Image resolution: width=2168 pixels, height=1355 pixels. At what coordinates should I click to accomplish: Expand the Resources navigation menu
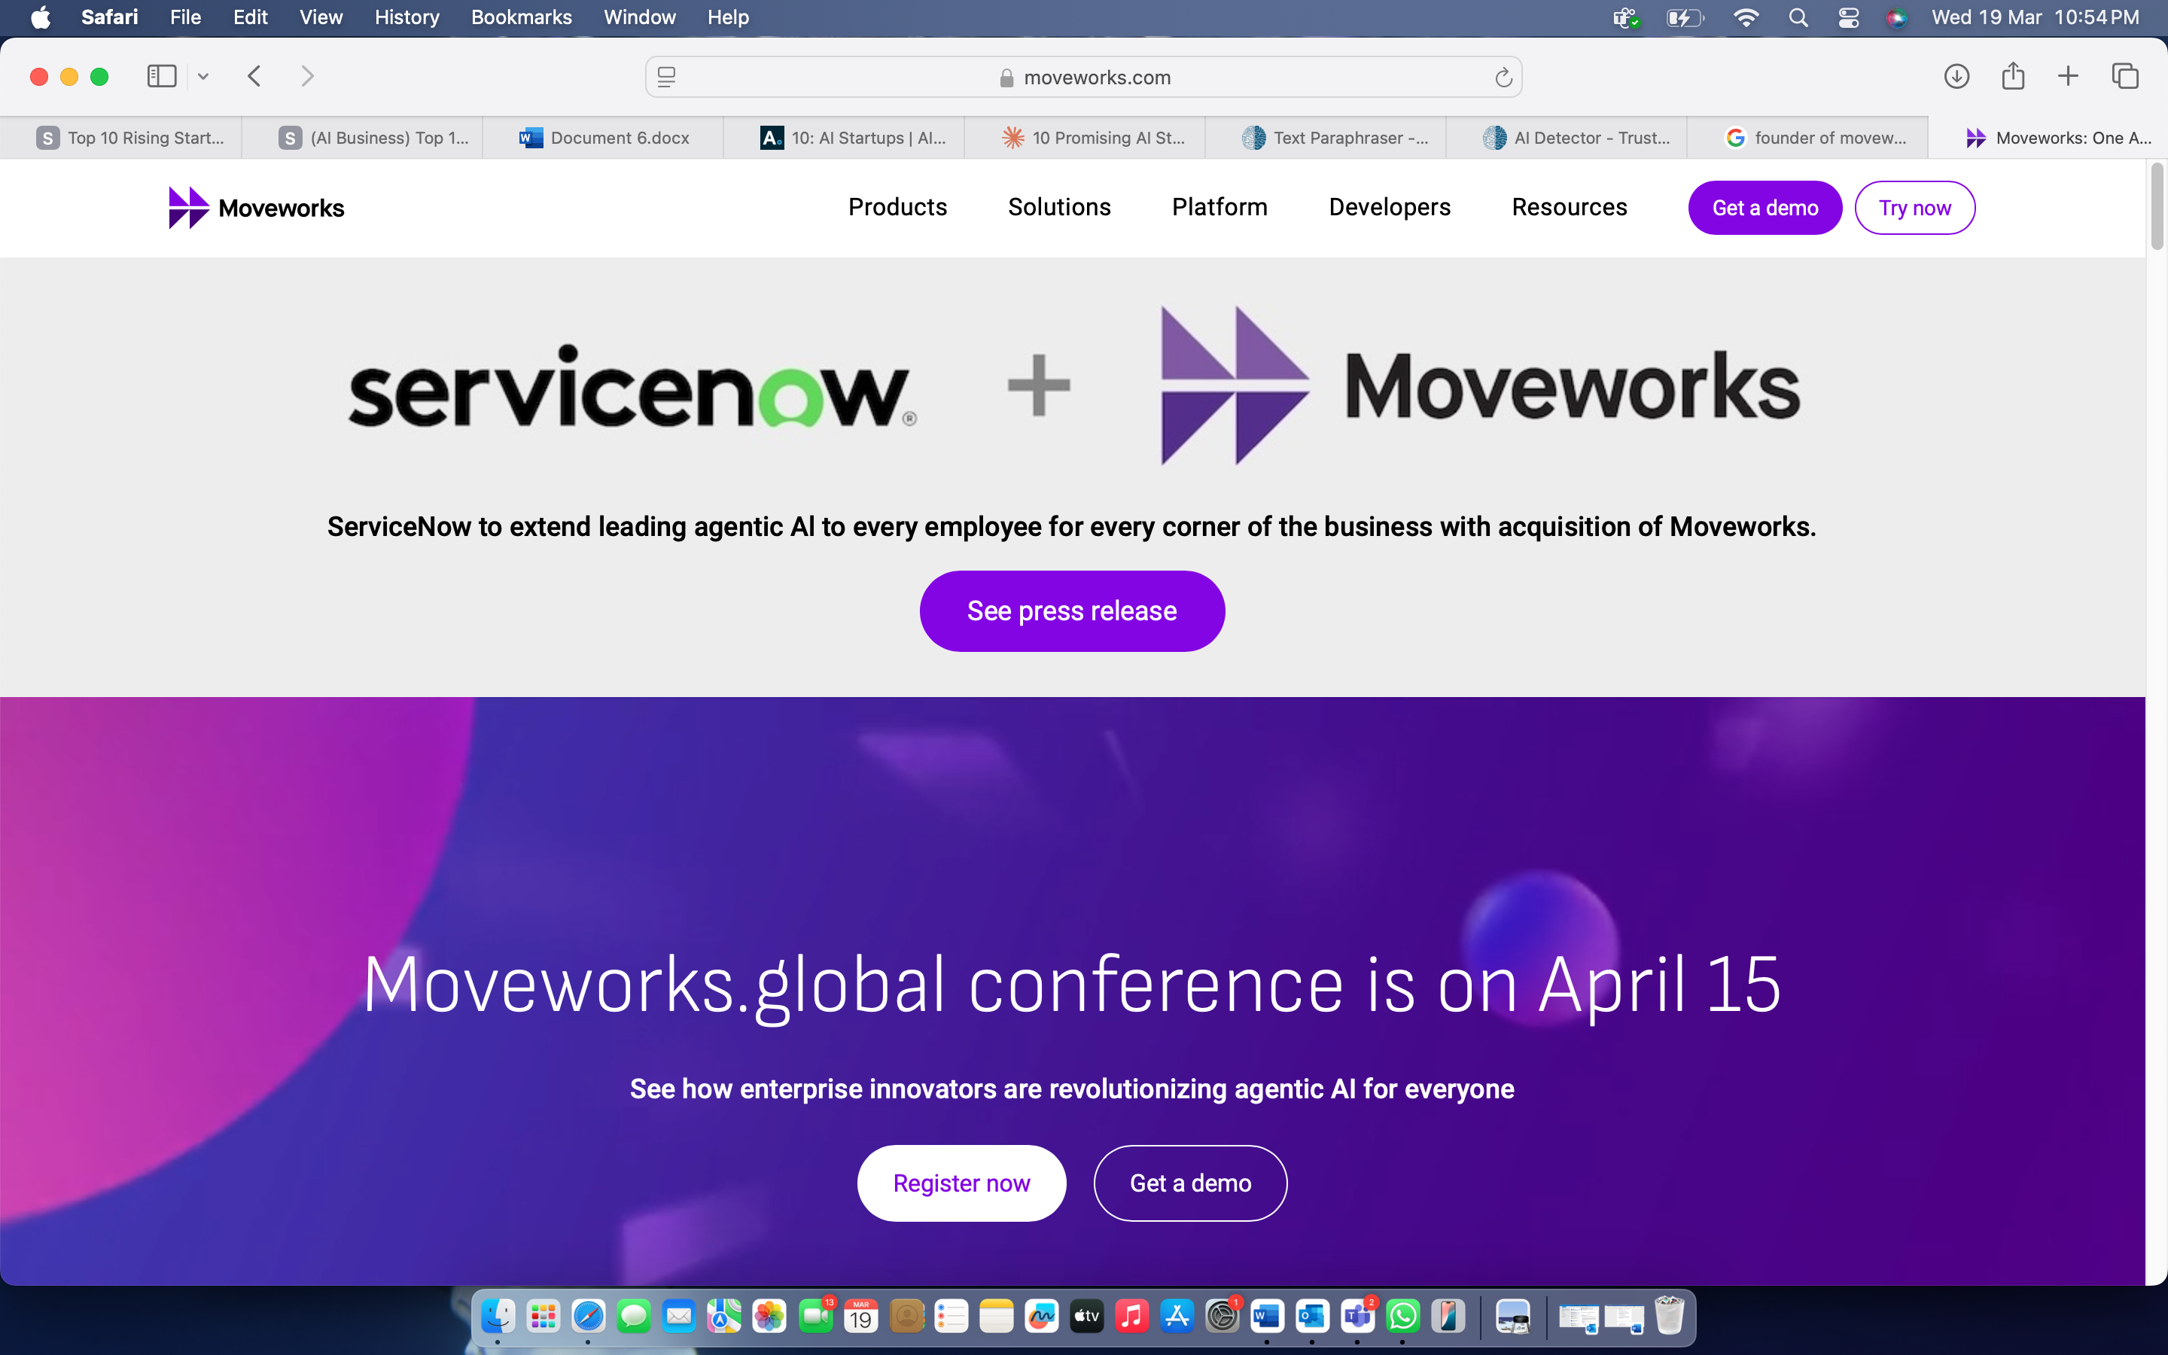pyautogui.click(x=1570, y=207)
